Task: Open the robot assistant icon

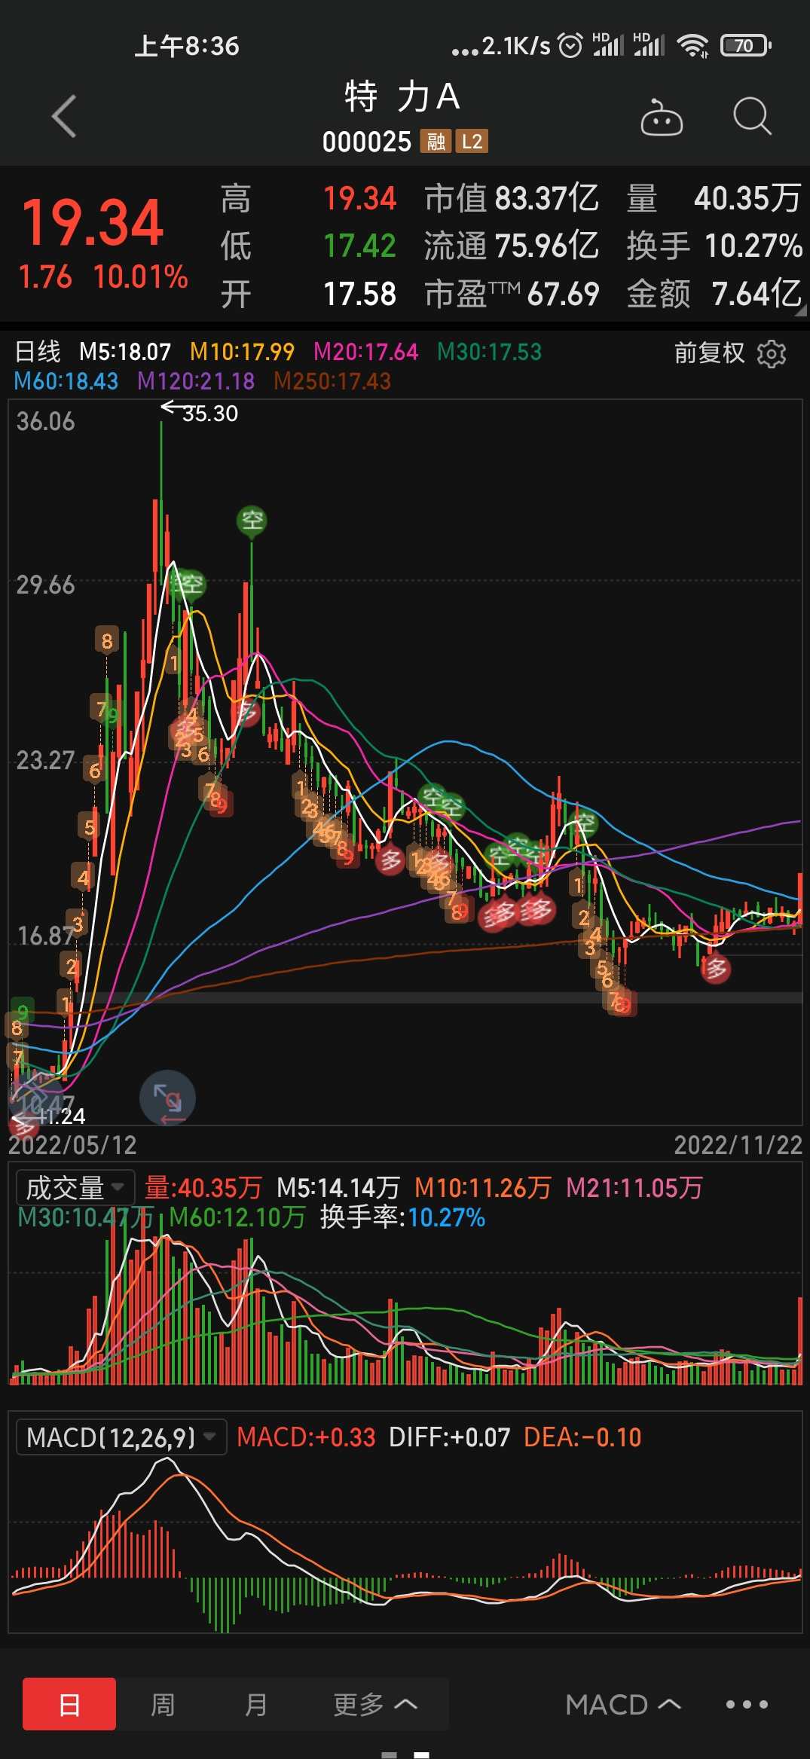Action: point(661,118)
